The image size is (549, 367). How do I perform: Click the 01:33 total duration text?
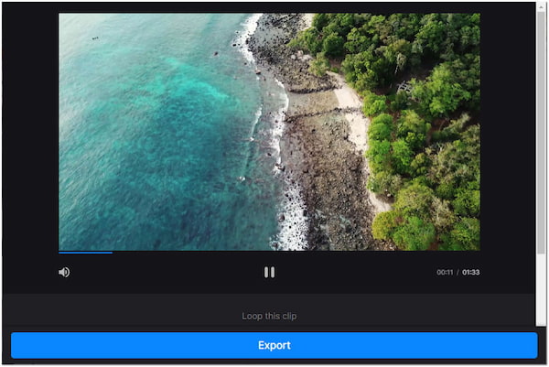pyautogui.click(x=471, y=272)
